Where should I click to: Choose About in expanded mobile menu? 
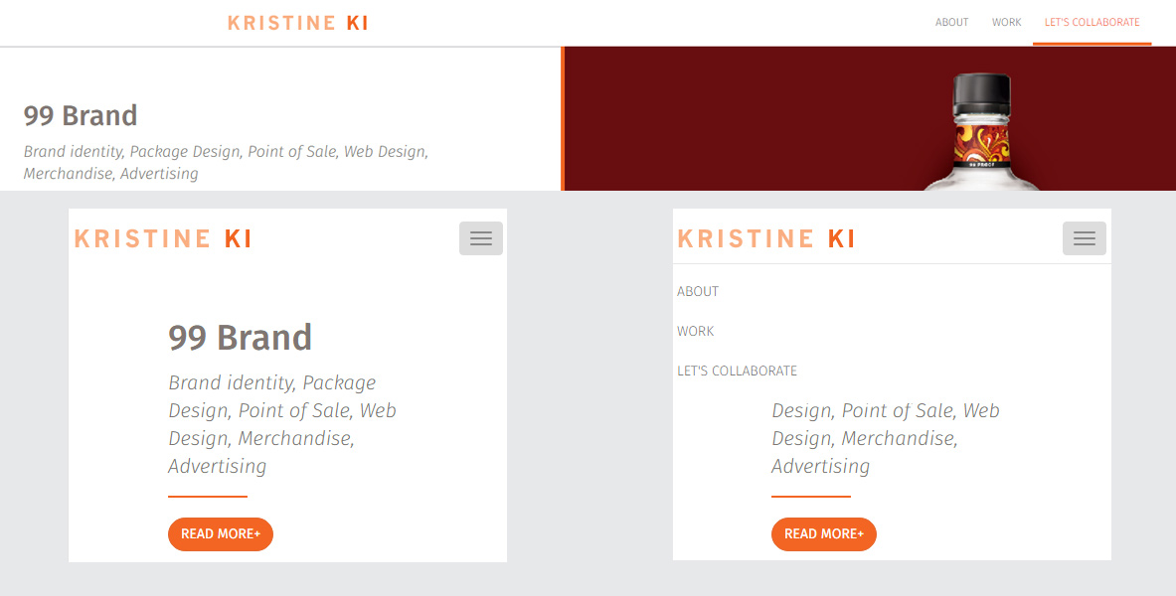point(698,291)
